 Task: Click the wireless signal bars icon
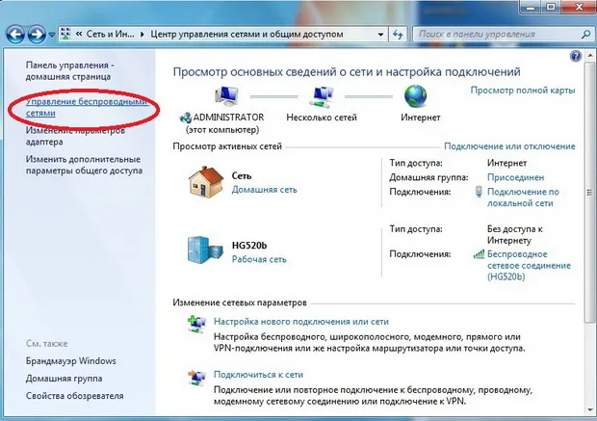(479, 254)
